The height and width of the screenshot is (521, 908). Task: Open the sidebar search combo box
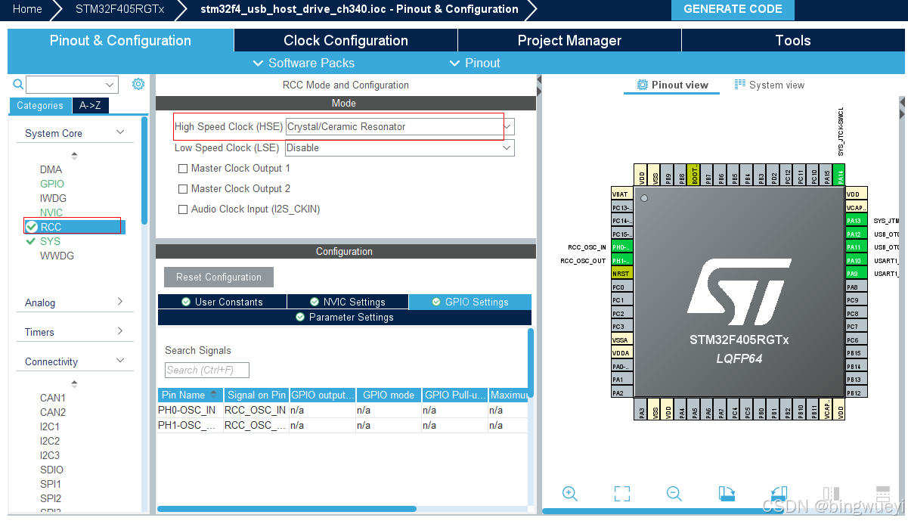[x=73, y=85]
